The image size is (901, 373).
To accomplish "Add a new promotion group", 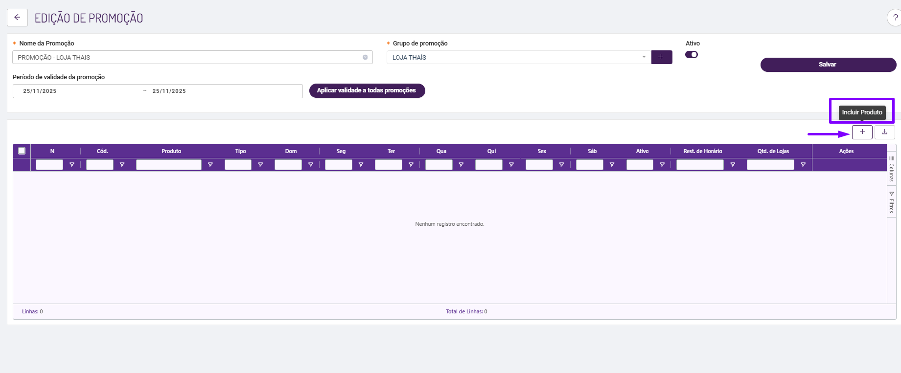I will click(661, 57).
